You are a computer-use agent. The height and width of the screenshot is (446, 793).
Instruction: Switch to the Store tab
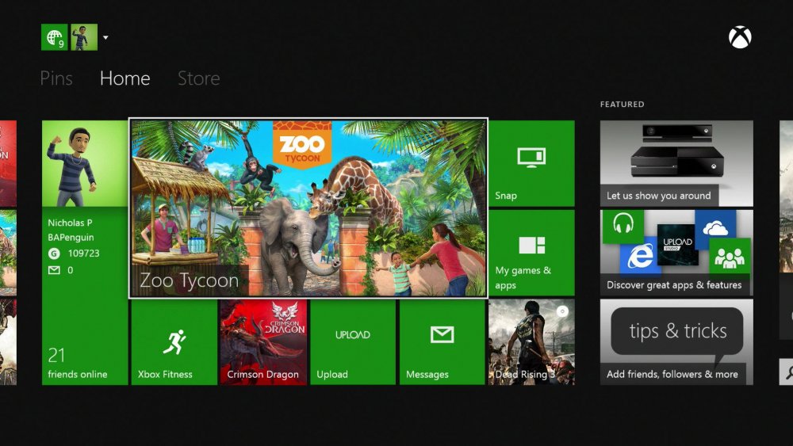point(198,78)
